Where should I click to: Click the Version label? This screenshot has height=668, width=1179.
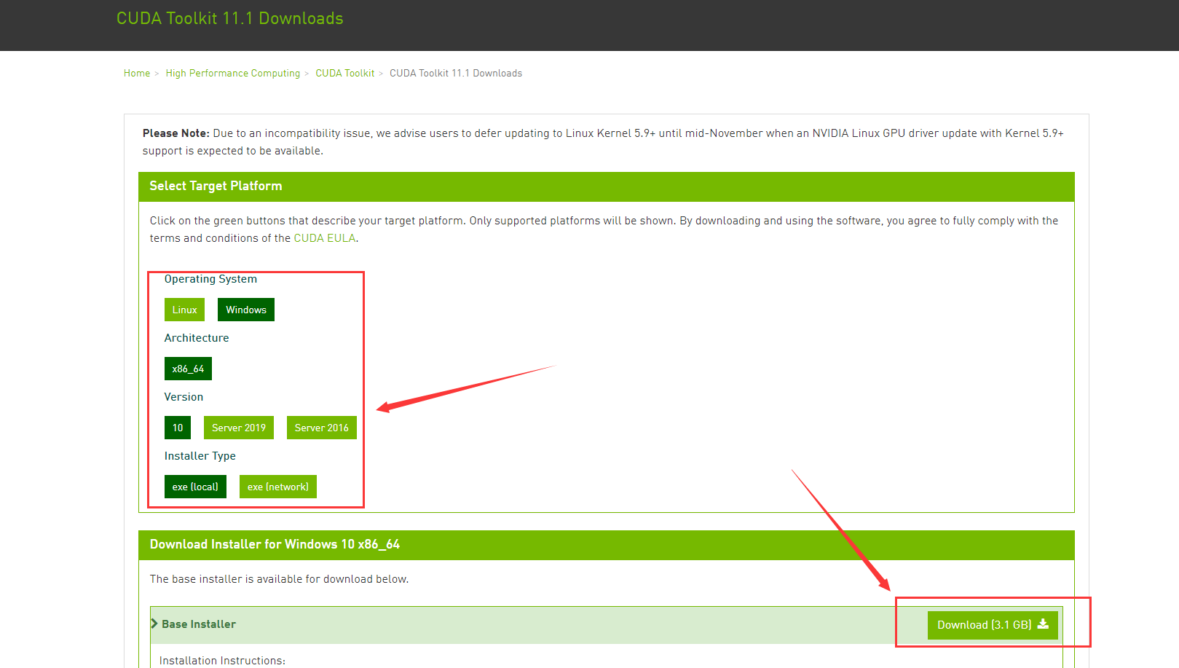[184, 397]
